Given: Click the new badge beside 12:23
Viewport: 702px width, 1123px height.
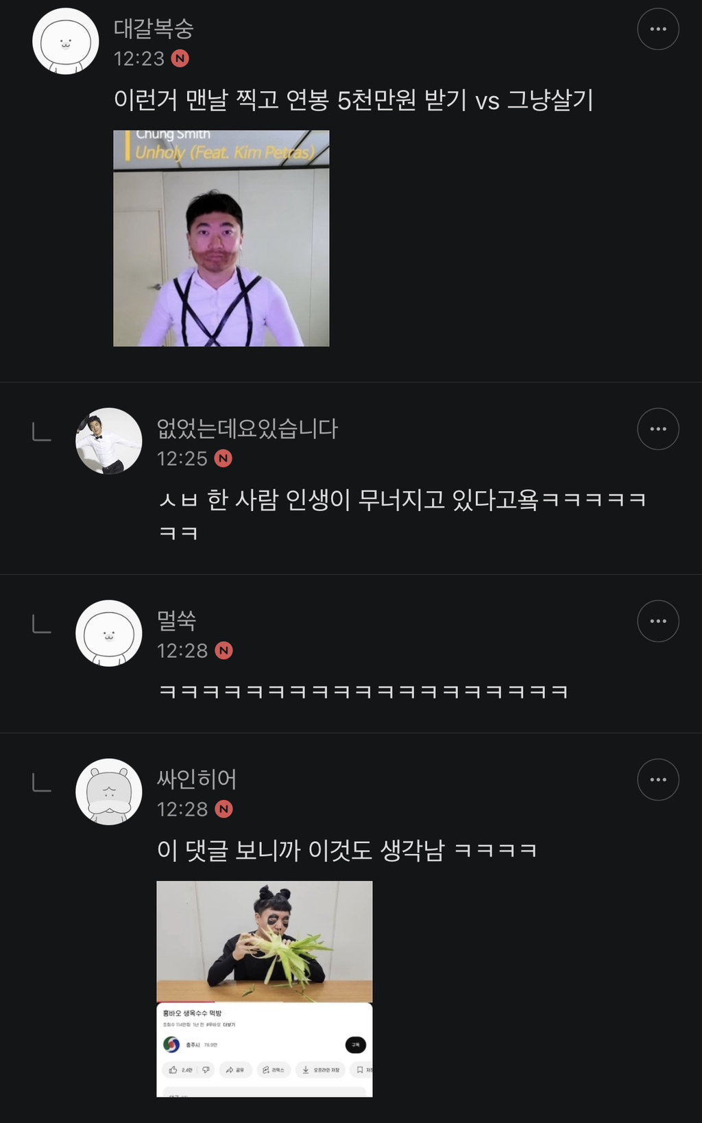Looking at the screenshot, I should coord(180,58).
